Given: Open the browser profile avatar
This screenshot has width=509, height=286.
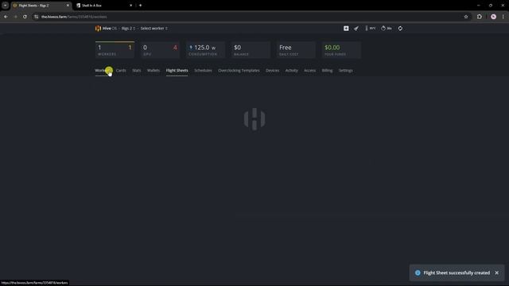Looking at the screenshot, I should 493,17.
